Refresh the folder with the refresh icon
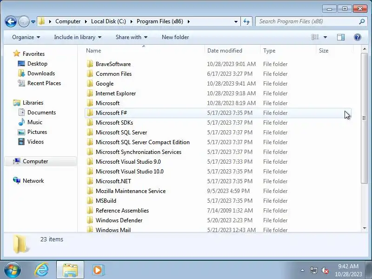Viewport: 372px width, 279px height. [246, 21]
